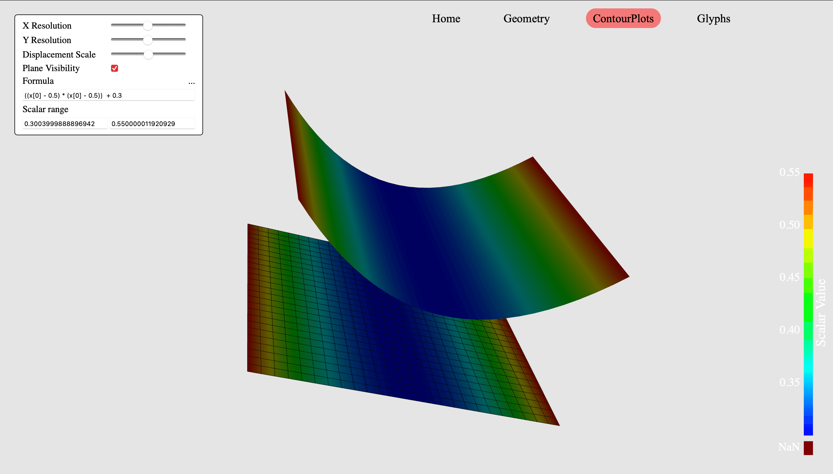Open the Glyphs tab
Screen dimensions: 833x474
[713, 18]
